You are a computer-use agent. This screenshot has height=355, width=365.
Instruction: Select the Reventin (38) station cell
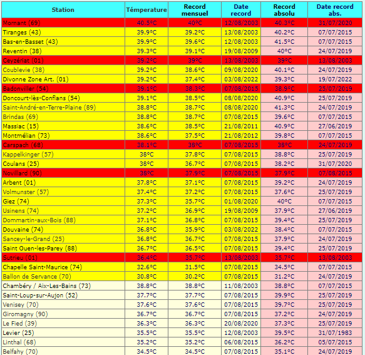click(x=63, y=51)
